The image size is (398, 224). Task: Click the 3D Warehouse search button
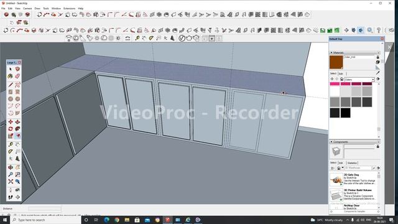pyautogui.click(x=374, y=168)
